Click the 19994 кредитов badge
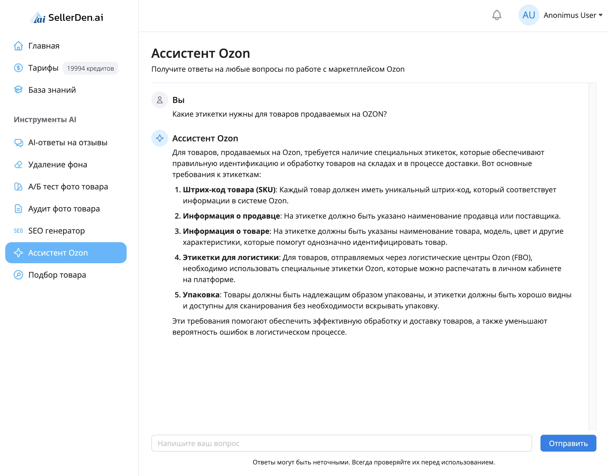 [x=90, y=68]
